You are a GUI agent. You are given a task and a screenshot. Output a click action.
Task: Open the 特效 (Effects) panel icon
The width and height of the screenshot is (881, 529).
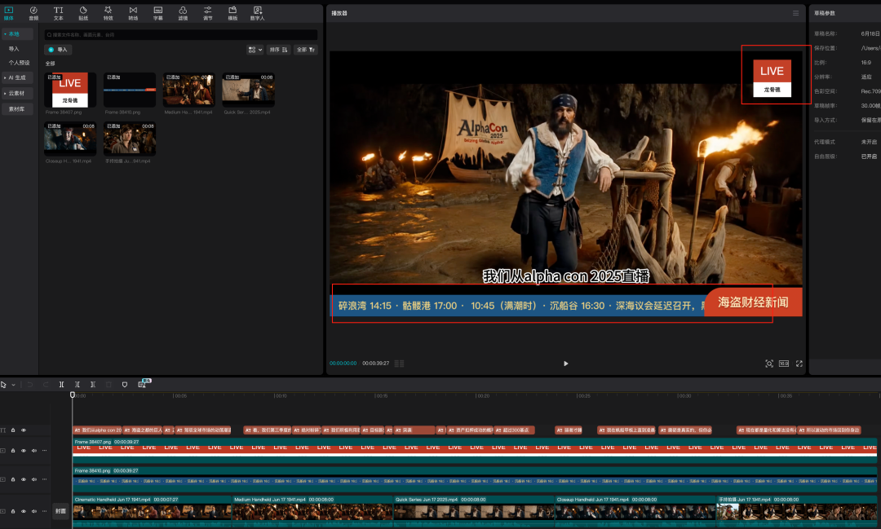108,13
